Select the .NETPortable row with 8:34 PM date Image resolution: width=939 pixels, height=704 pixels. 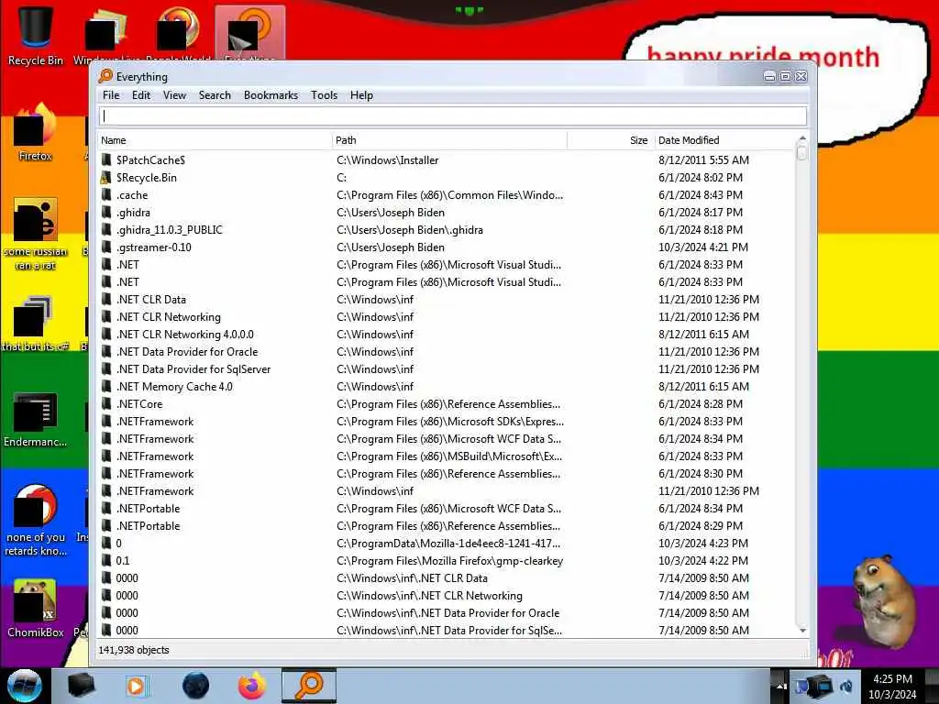coord(447,508)
